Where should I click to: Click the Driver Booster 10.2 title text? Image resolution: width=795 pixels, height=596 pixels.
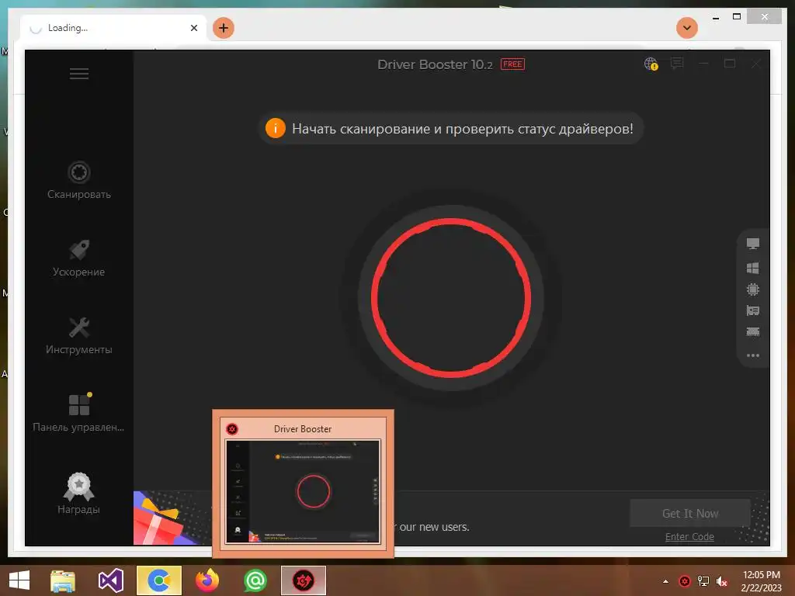(435, 64)
